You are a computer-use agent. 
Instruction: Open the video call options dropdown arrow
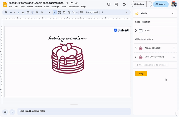click(x=127, y=4)
